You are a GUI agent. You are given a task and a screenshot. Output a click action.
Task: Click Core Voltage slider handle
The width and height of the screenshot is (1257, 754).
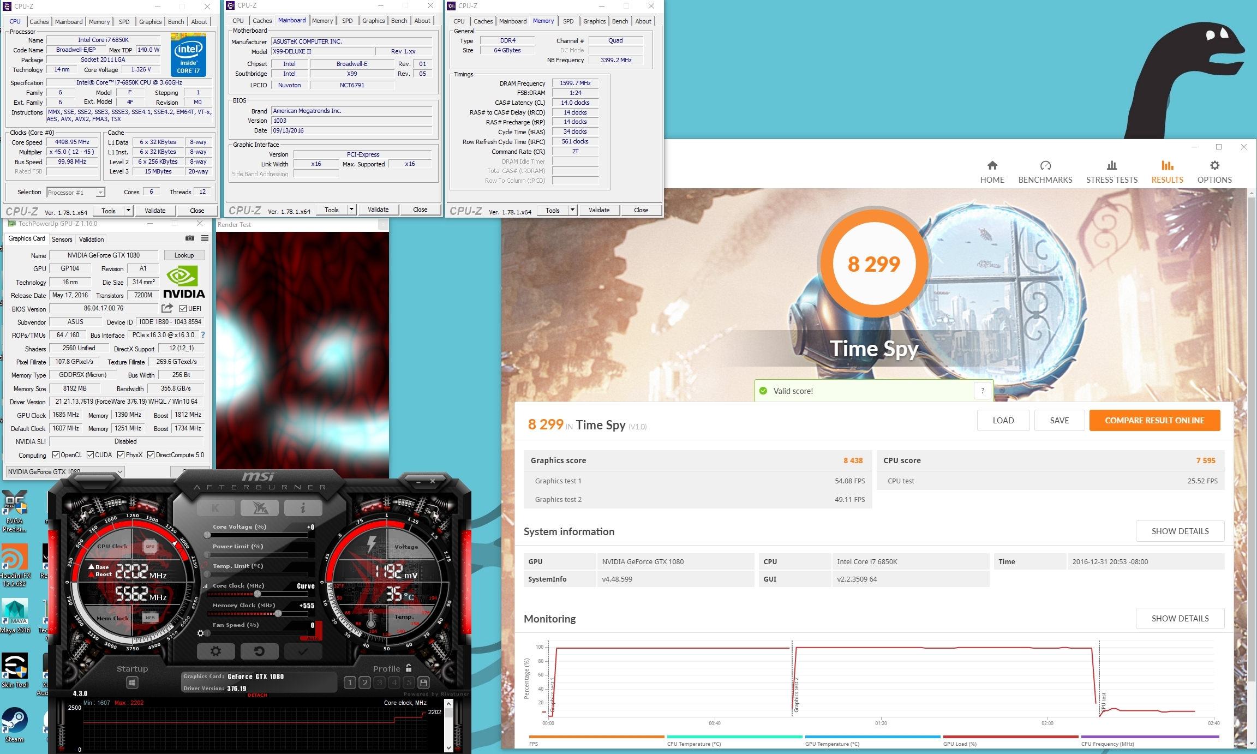pos(207,535)
